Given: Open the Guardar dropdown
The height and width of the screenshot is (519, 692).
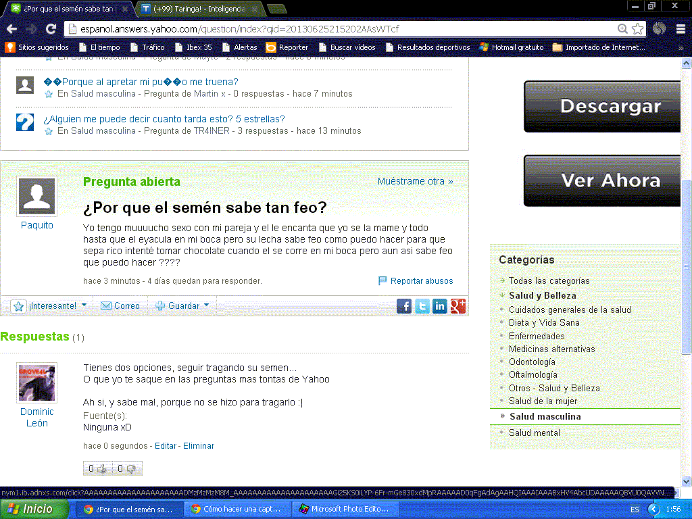Looking at the screenshot, I should (x=182, y=305).
